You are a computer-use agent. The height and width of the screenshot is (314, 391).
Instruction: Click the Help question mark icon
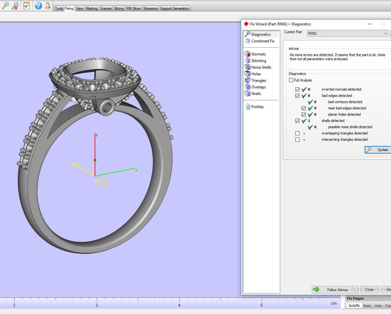38,6
